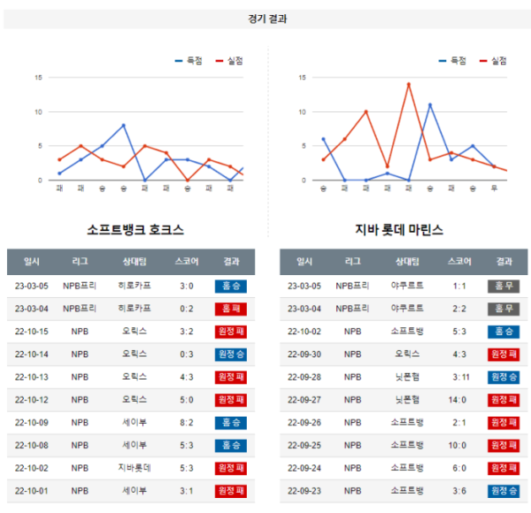Screen dimensions: 531x513
Task: Select the 1:1 score cell
Action: (x=459, y=287)
